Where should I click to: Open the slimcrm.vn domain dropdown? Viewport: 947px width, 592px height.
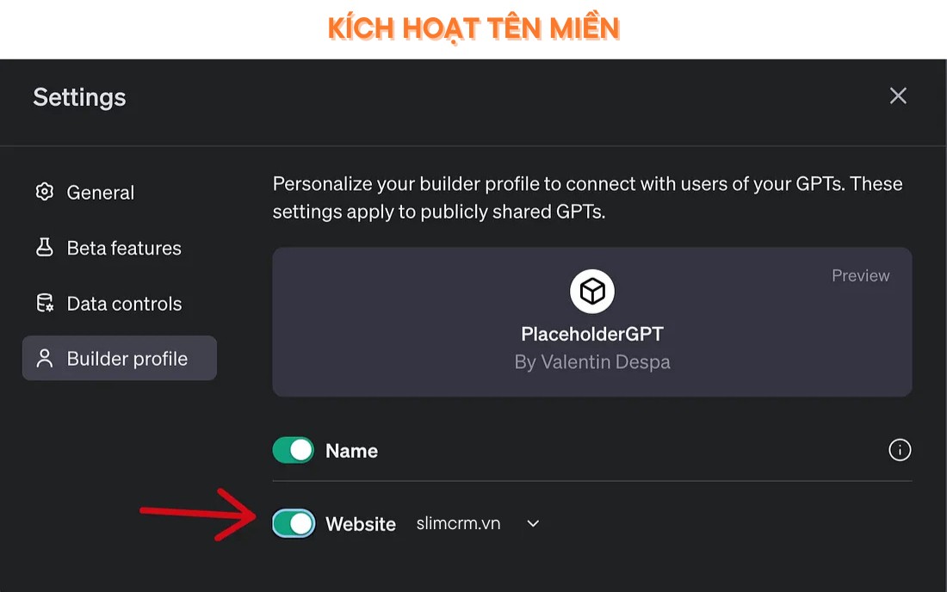coord(458,523)
